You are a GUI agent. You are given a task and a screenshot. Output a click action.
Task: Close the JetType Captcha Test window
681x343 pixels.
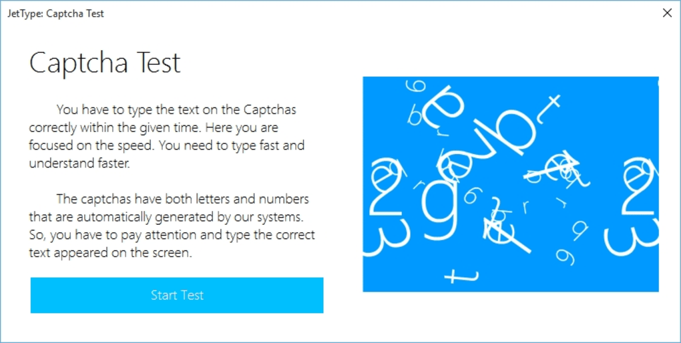[x=667, y=13]
